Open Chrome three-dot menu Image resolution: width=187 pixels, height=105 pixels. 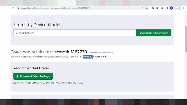click(x=184, y=8)
